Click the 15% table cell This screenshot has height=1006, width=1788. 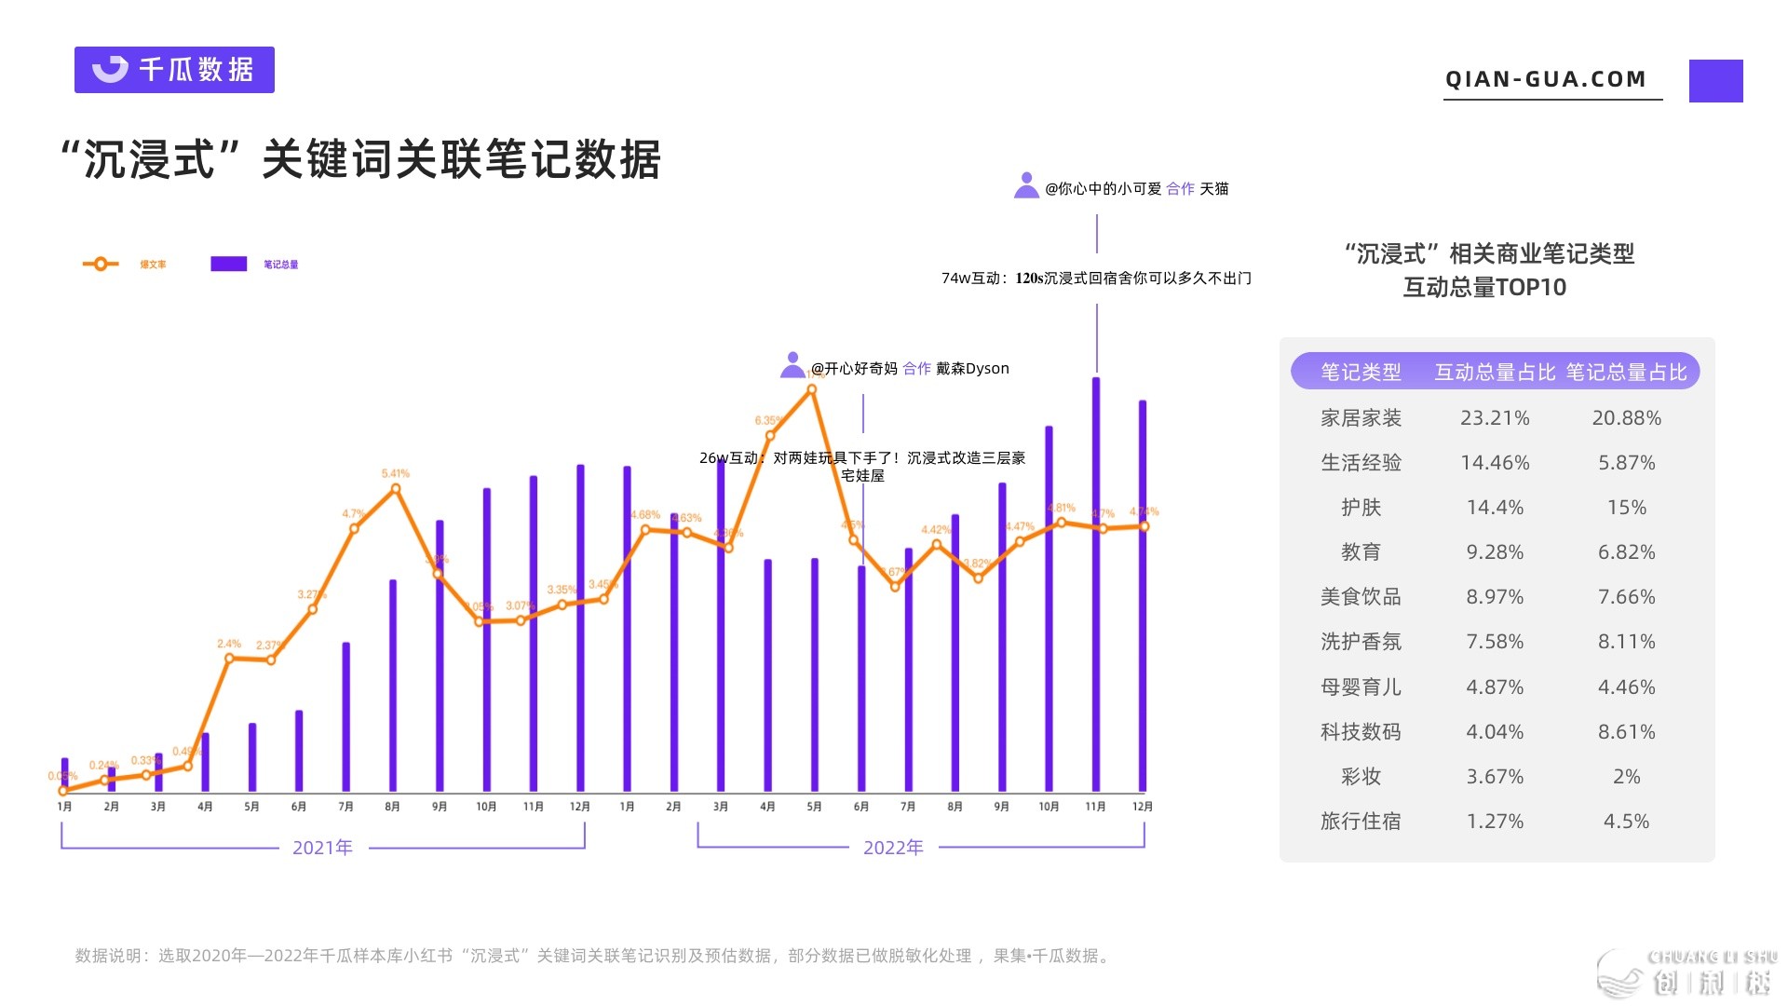pyautogui.click(x=1627, y=508)
